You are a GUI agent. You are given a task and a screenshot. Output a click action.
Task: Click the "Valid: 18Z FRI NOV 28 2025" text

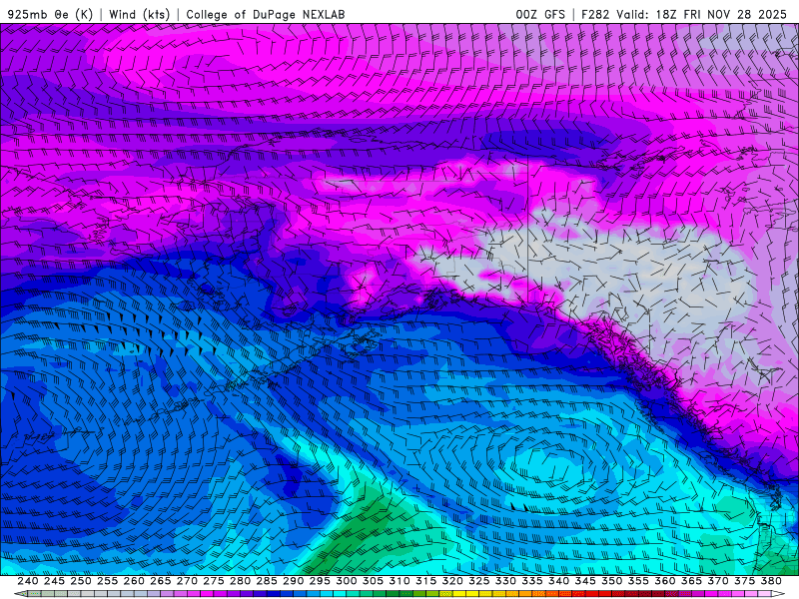coord(702,14)
